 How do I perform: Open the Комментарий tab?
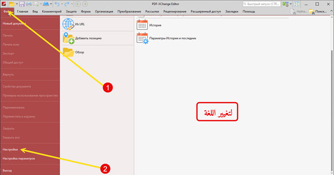[52, 11]
